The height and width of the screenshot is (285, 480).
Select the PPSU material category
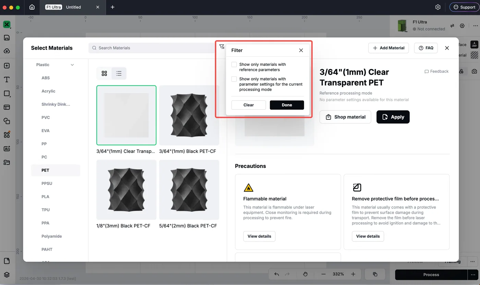point(47,183)
